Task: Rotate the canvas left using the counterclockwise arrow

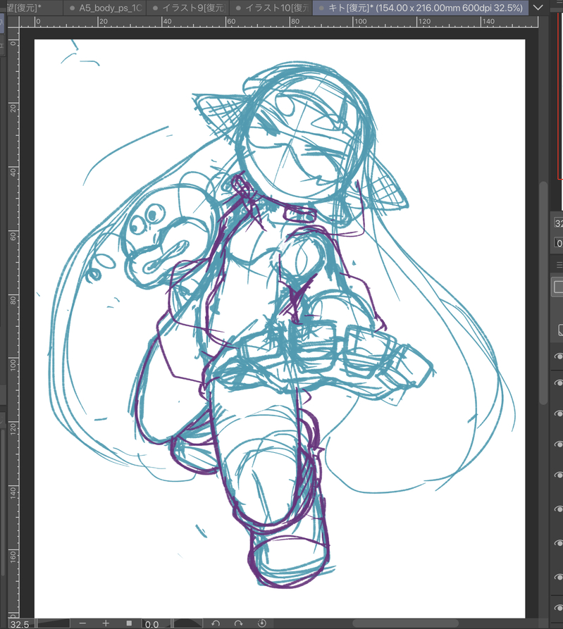Action: tap(216, 623)
